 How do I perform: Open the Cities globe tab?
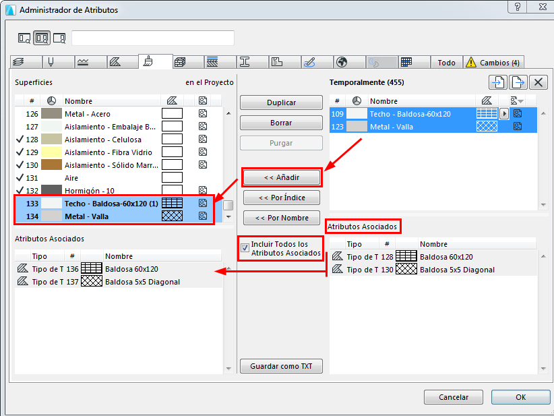pyautogui.click(x=349, y=62)
